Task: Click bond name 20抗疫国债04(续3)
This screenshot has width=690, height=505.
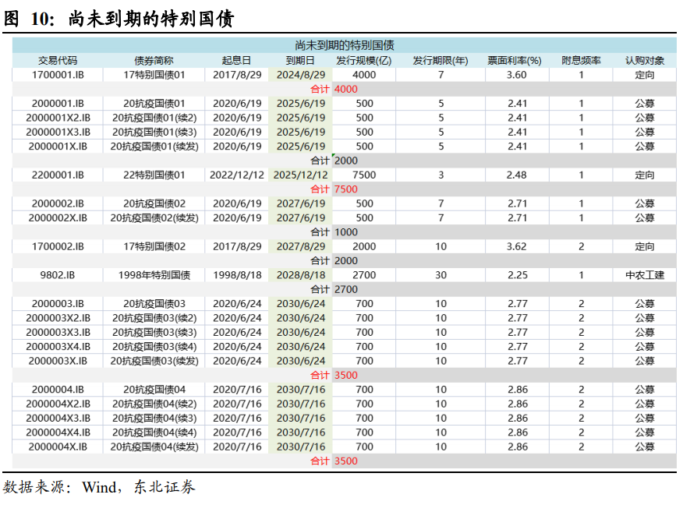Action: tap(154, 418)
